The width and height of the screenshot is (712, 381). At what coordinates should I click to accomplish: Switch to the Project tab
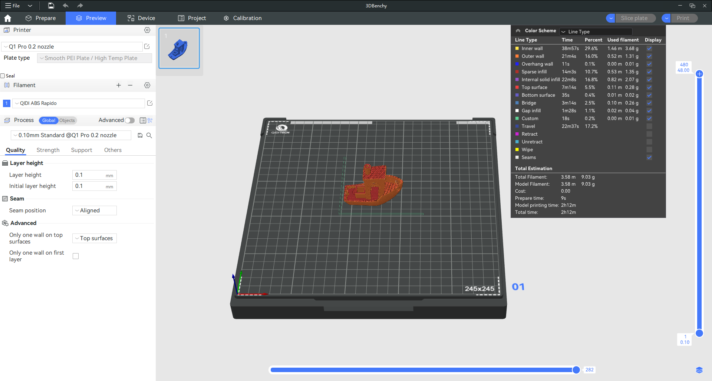click(x=192, y=18)
